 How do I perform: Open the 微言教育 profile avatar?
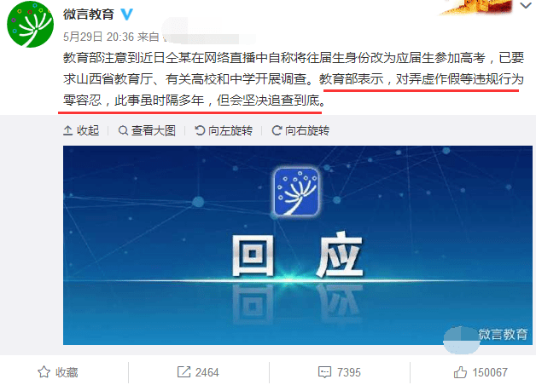[x=30, y=25]
